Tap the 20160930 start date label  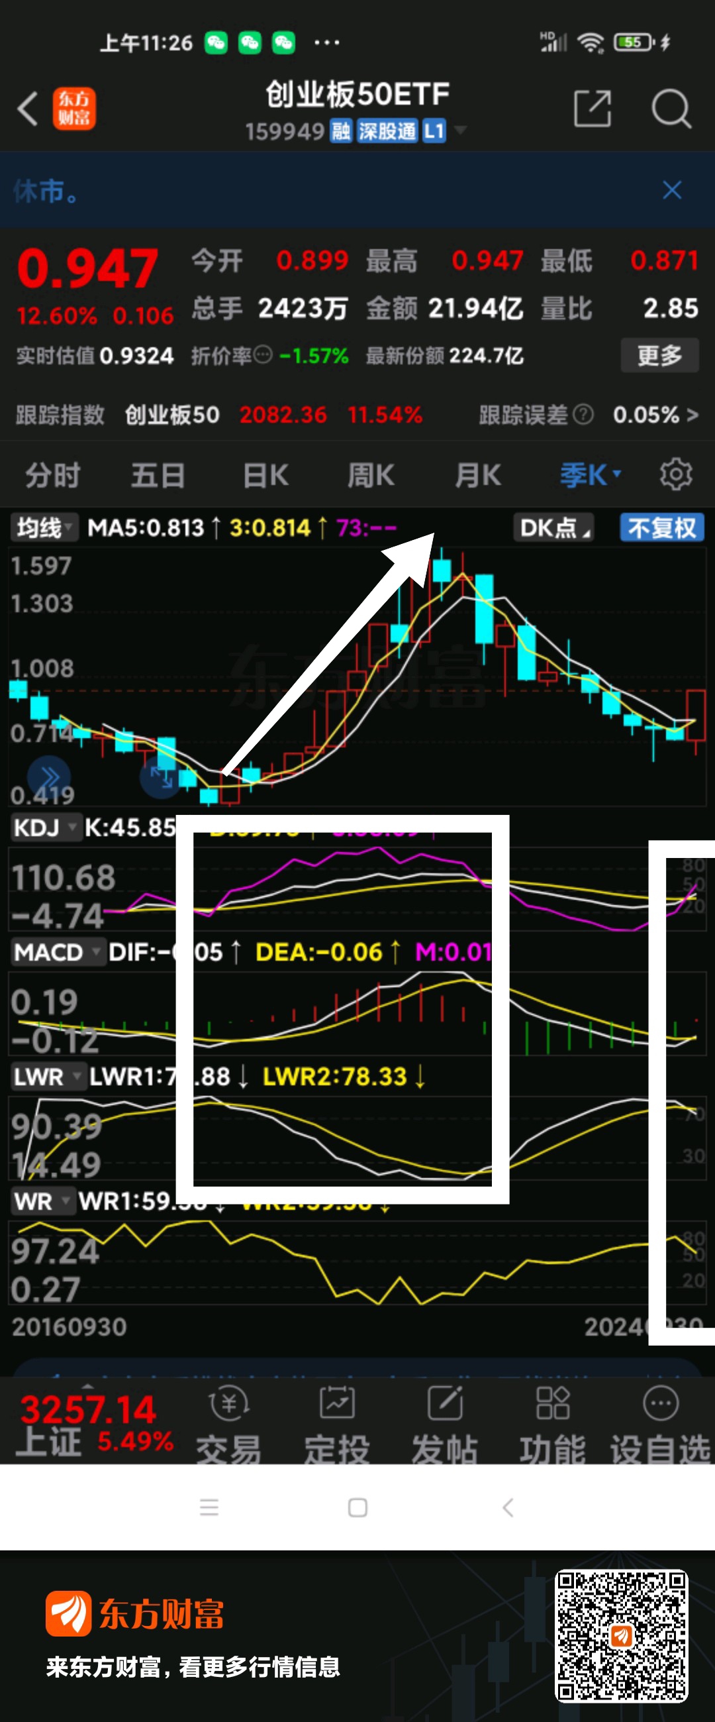pos(69,1327)
